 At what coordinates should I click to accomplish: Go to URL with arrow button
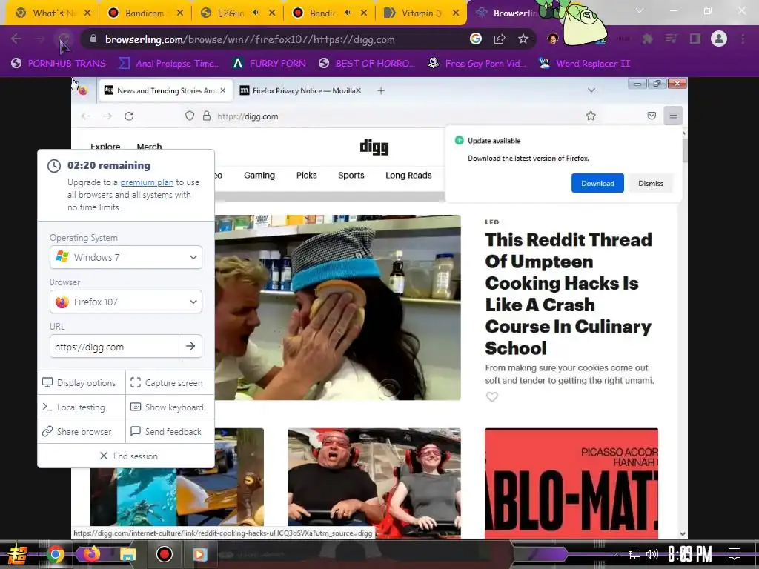pyautogui.click(x=190, y=346)
